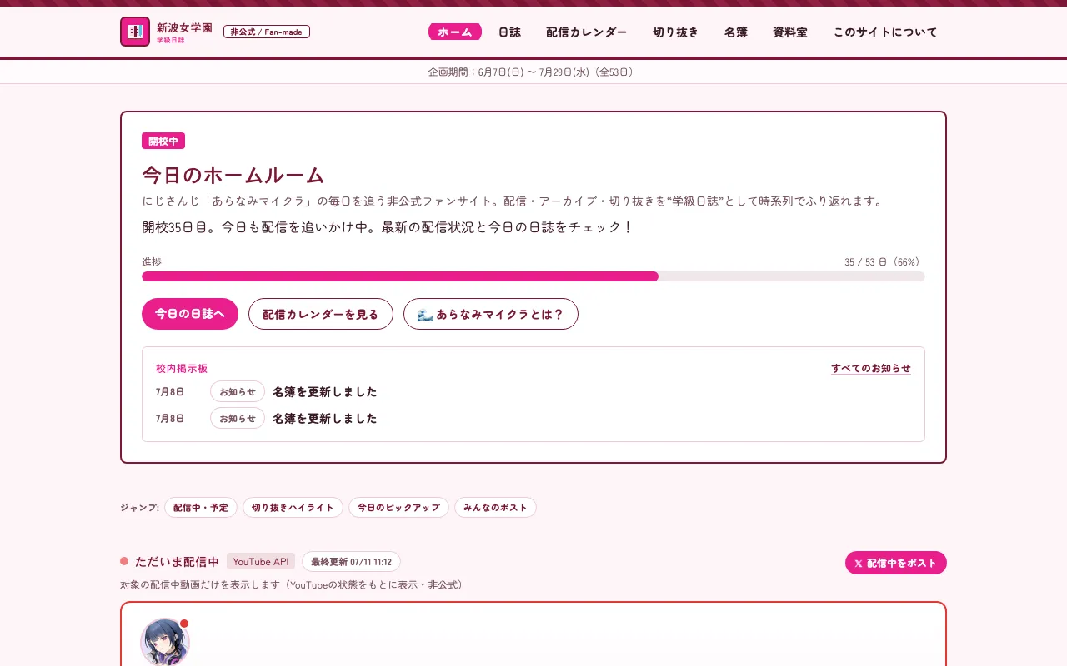This screenshot has width=1067, height=666.
Task: Open second 名簿を更新しました notice
Action: 325,418
